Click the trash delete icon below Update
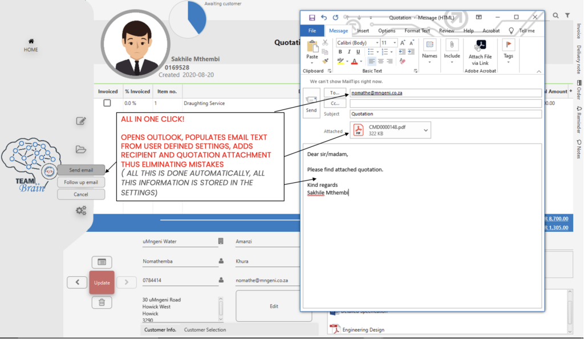584x339 pixels. point(102,302)
